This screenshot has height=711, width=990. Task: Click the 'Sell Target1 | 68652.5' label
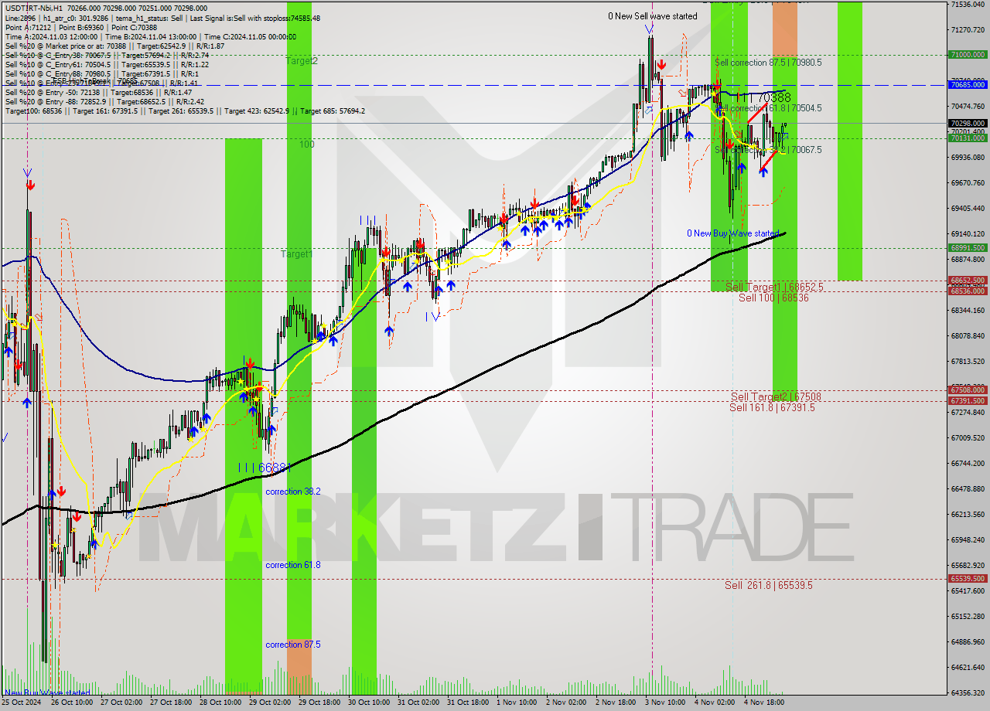click(x=774, y=287)
